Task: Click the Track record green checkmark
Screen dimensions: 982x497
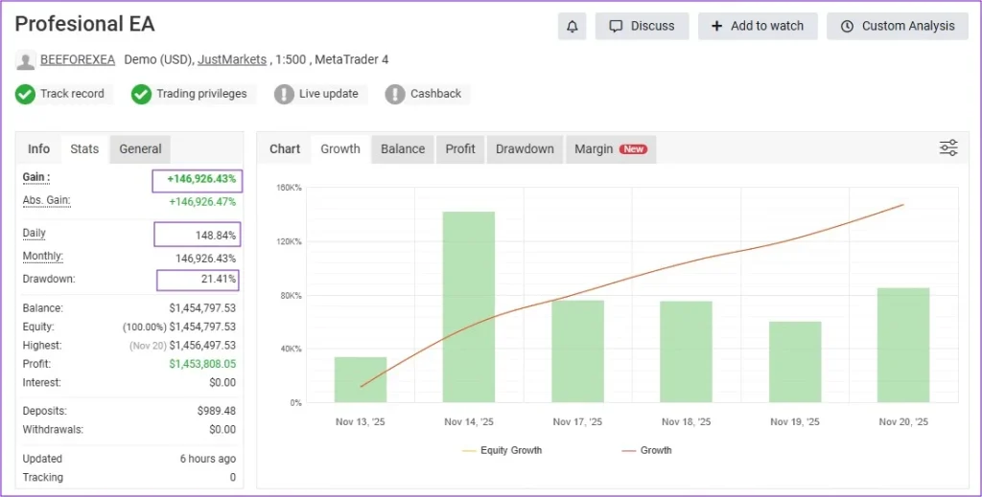Action: coord(25,94)
